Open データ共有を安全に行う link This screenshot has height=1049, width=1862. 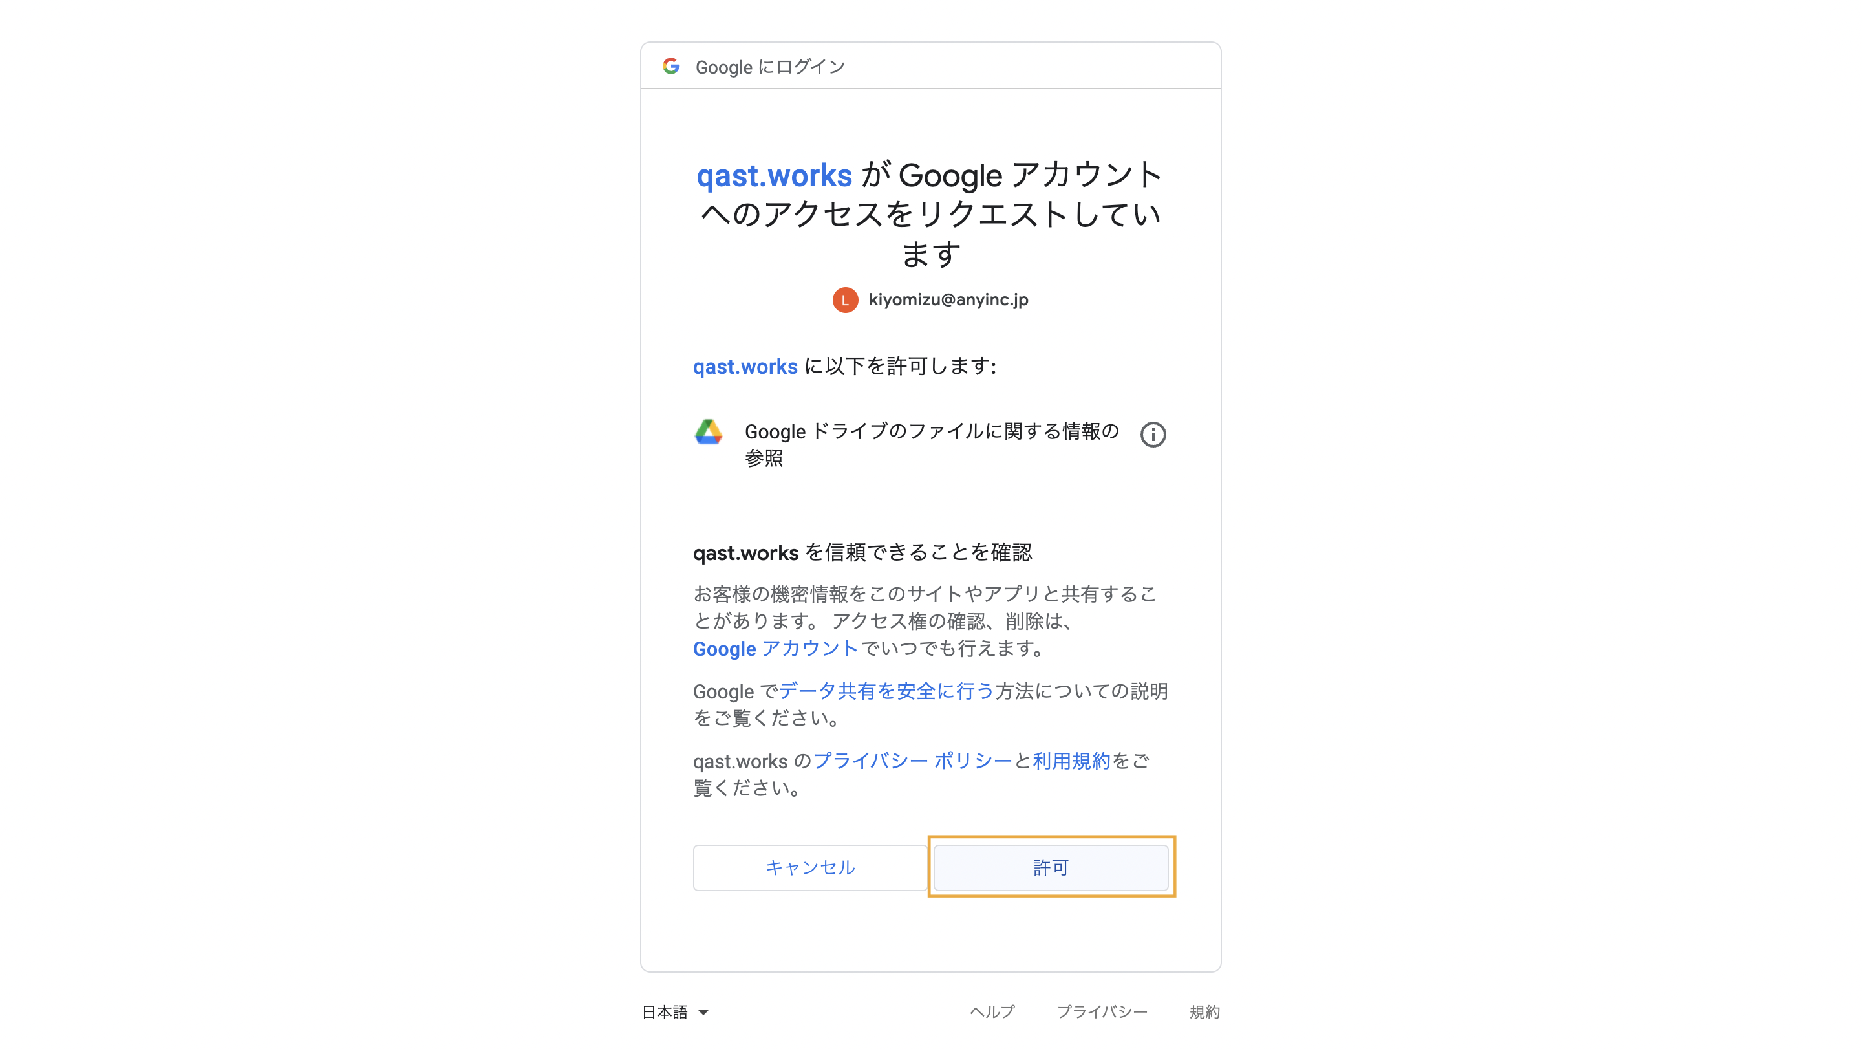pyautogui.click(x=886, y=691)
